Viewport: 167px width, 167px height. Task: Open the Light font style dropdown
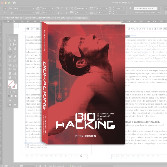tap(34, 13)
